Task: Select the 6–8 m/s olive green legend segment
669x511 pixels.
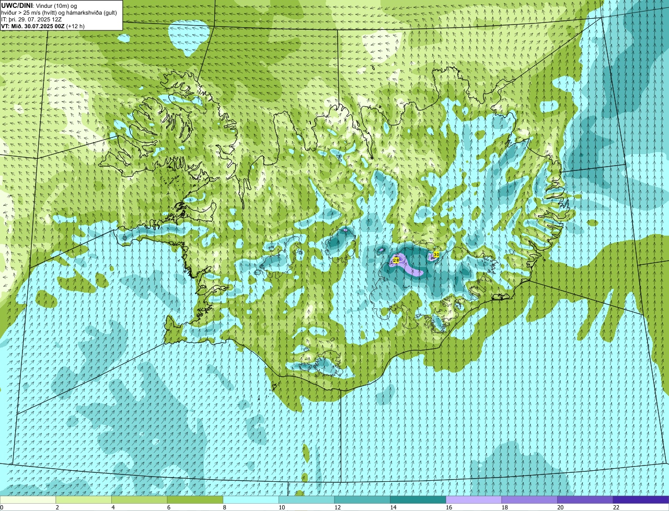Action: pos(195,500)
